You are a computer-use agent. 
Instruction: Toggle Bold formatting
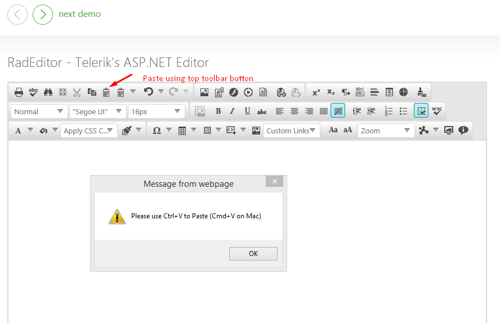coord(218,111)
